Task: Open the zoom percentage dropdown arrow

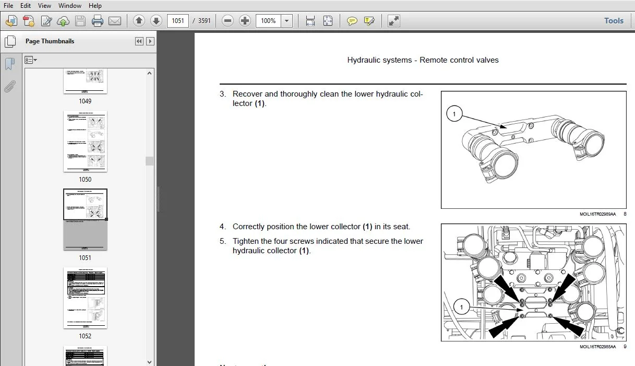Action: pos(287,21)
